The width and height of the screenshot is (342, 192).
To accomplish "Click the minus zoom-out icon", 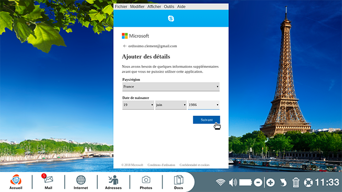I will tap(258, 183).
